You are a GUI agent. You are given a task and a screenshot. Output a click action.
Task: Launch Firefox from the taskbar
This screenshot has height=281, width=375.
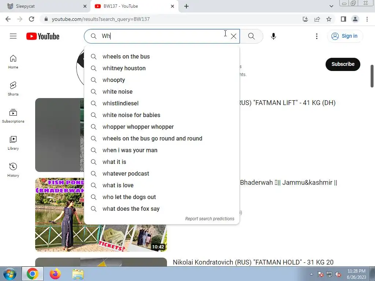(x=55, y=274)
